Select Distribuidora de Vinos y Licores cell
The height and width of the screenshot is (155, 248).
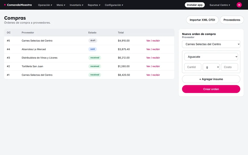(x=40, y=58)
